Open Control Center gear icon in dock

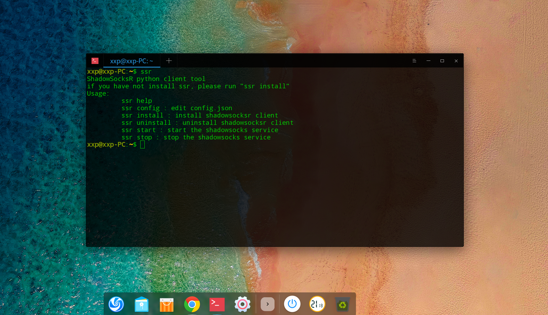click(243, 305)
